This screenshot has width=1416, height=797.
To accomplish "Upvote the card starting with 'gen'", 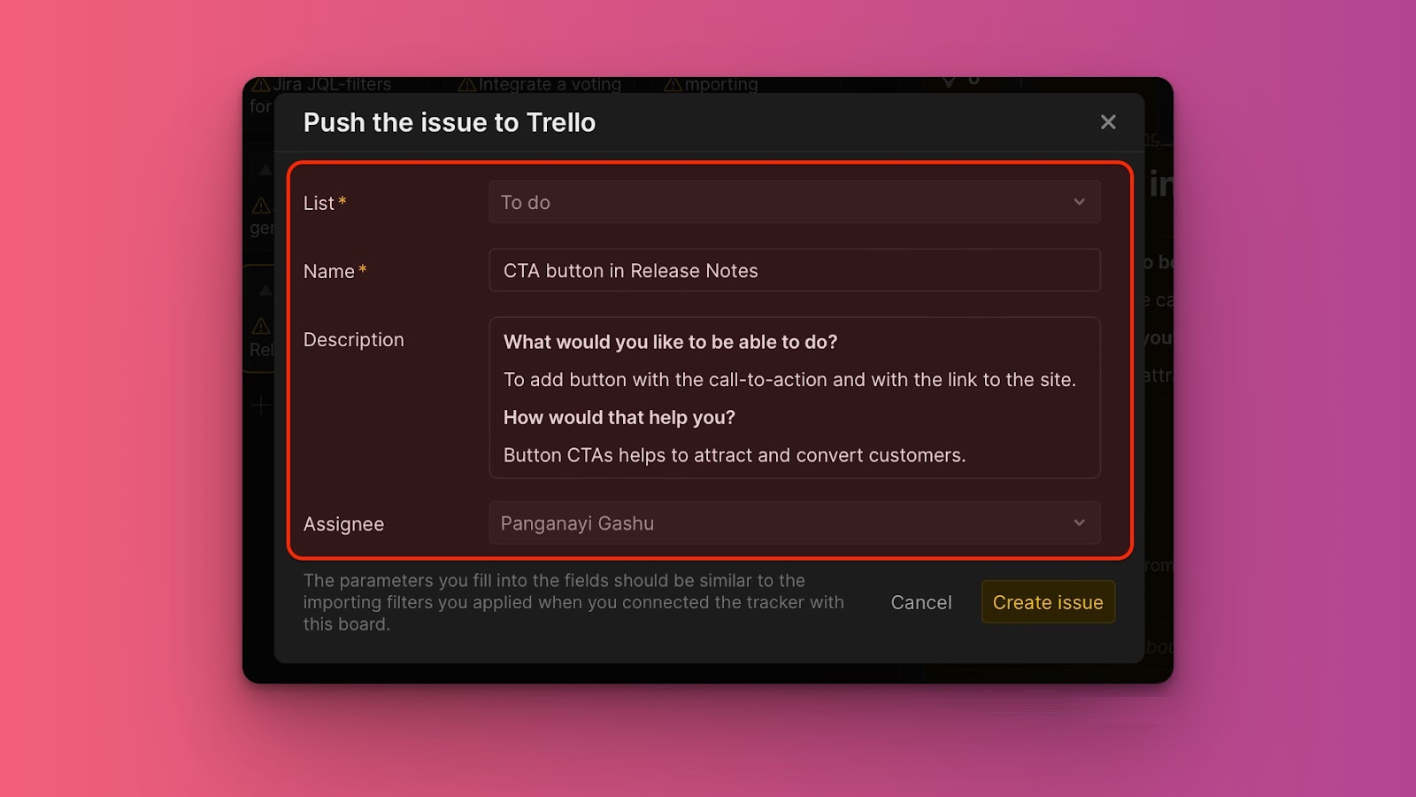I will tap(266, 168).
